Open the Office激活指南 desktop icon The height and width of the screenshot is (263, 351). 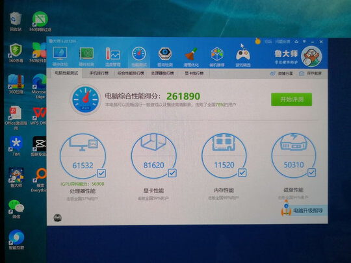pyautogui.click(x=16, y=113)
